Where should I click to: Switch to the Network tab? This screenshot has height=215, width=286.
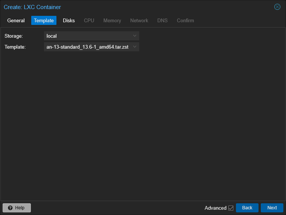pos(139,20)
